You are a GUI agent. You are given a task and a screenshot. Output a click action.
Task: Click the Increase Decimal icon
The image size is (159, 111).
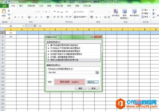click(x=105, y=17)
